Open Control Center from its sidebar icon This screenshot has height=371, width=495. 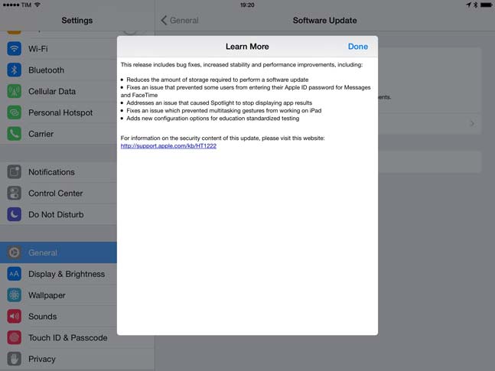point(14,194)
